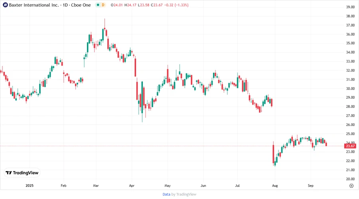Click the L23.58 low value
The height and width of the screenshot is (199, 359).
click(x=144, y=5)
